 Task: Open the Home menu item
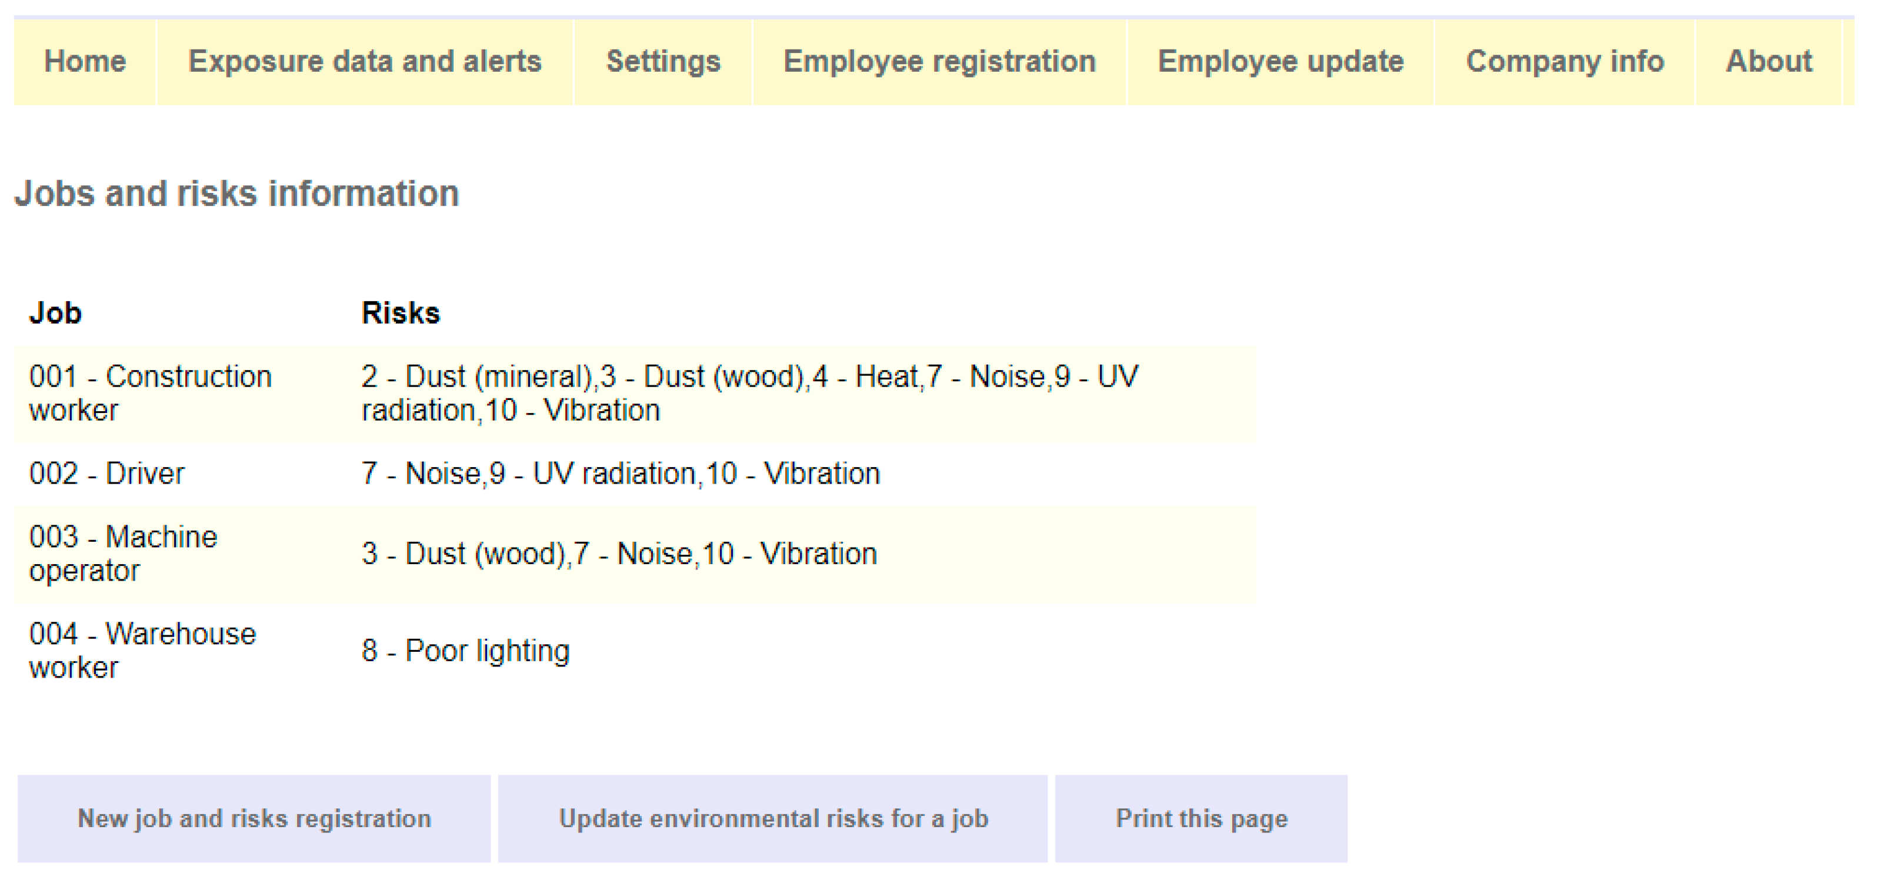pyautogui.click(x=85, y=61)
